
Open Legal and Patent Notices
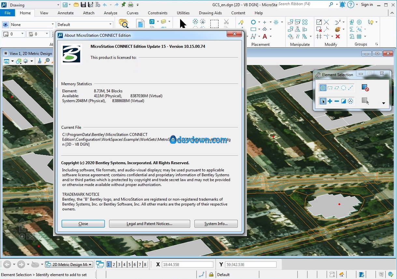point(149,224)
